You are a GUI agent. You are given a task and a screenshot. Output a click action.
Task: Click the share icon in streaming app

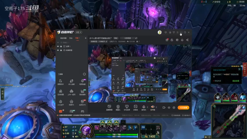tap(187, 40)
